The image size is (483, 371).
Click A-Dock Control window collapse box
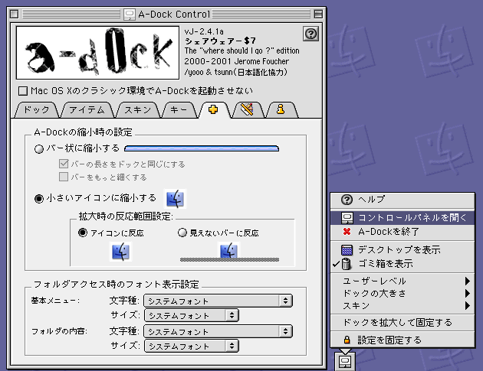(x=318, y=14)
